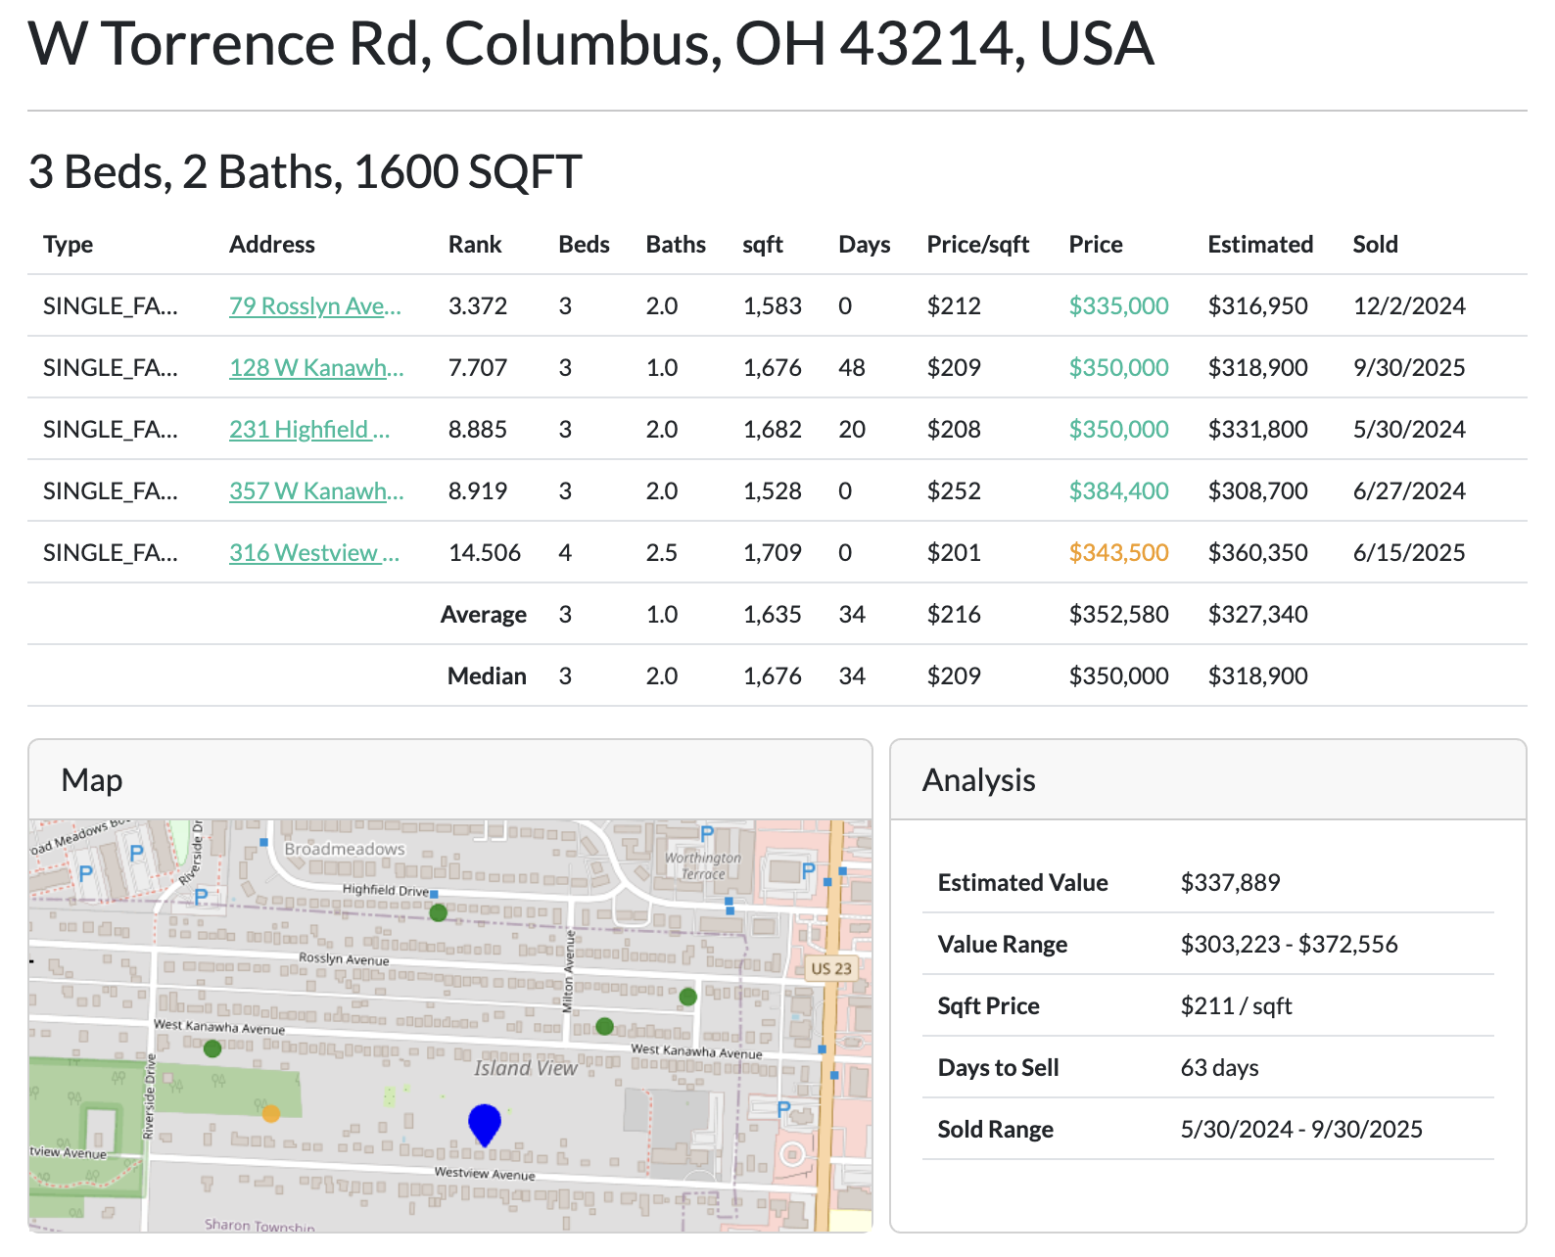The height and width of the screenshot is (1257, 1555).
Task: Click the $384,400 price cell
Action: [x=1118, y=490]
